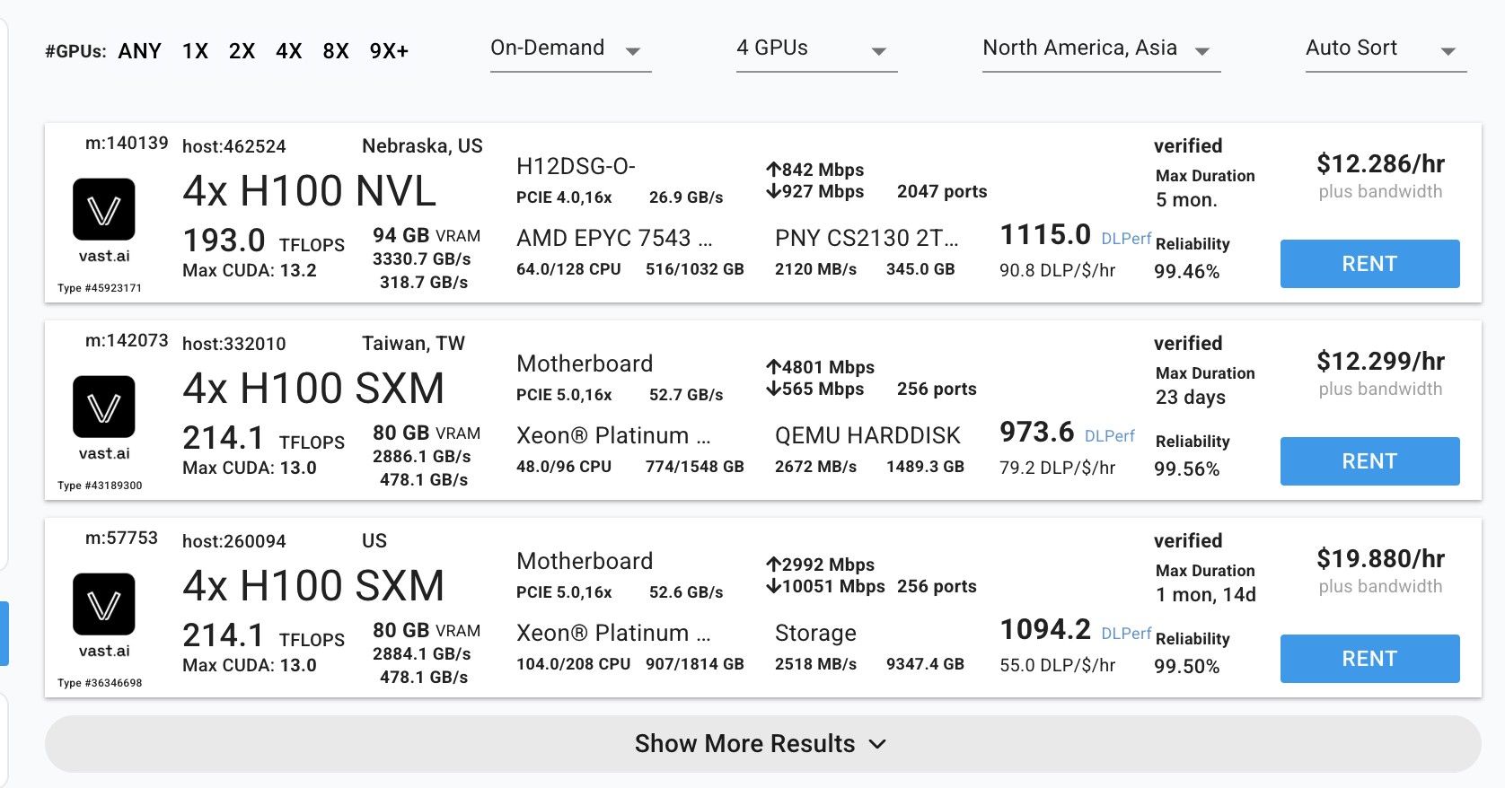1505x788 pixels.
Task: Open the 4 GPUs dropdown
Action: pos(816,49)
